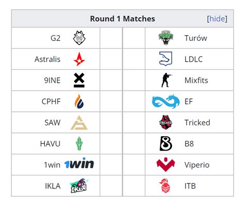Collapse Round 1 Matches with hide link
Image resolution: width=245 pixels, height=206 pixels.
[217, 19]
